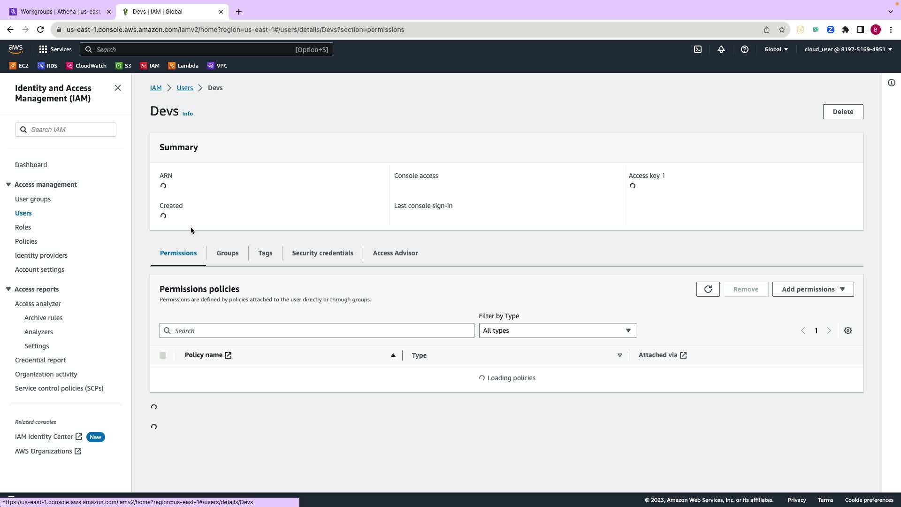
Task: Sort by Policy name column arrow
Action: [x=393, y=355]
